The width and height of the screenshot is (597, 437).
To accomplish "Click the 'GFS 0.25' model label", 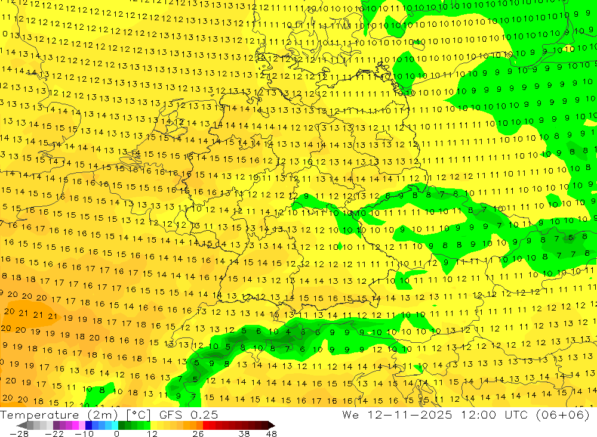I will 189,415.
